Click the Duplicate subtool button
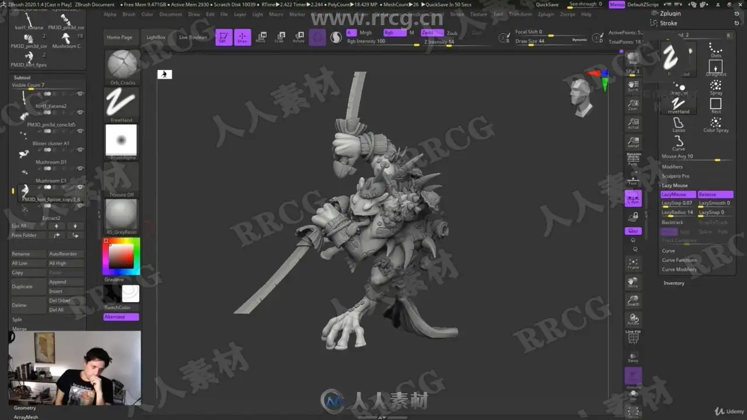The height and width of the screenshot is (420, 747). (29, 286)
